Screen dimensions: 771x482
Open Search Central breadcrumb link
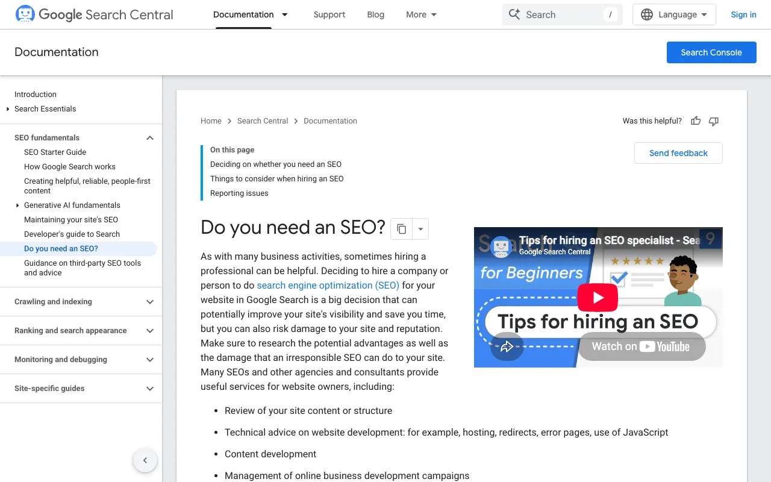263,121
